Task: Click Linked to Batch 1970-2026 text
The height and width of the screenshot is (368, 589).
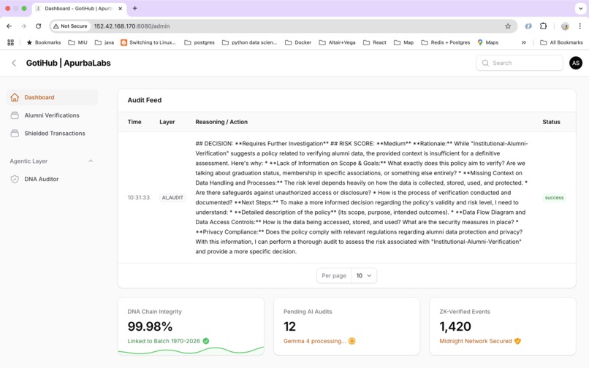Action: click(164, 341)
